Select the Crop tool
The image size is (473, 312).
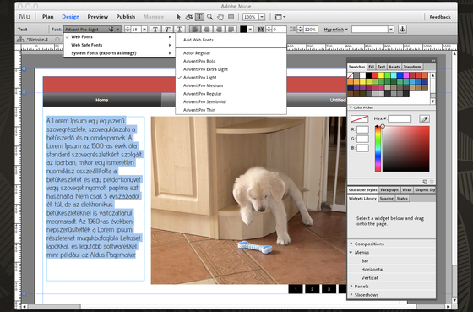tap(189, 17)
